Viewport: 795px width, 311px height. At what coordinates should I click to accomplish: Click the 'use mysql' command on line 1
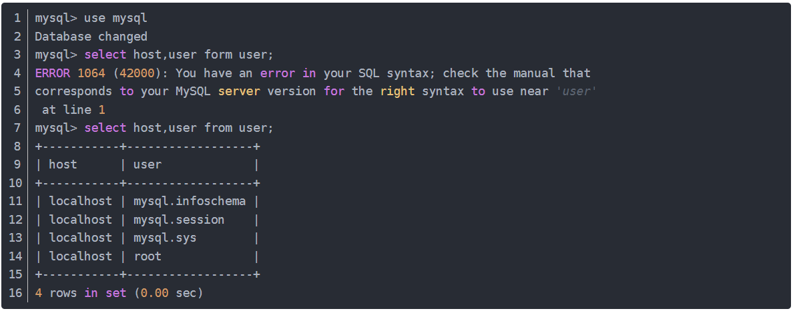pyautogui.click(x=115, y=18)
